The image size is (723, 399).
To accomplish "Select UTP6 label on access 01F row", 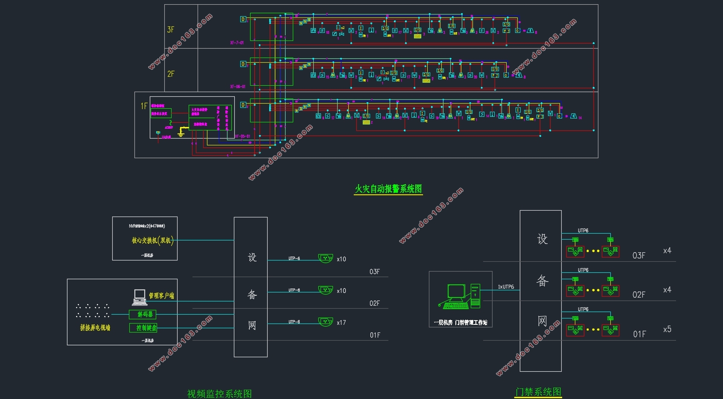I will [583, 309].
